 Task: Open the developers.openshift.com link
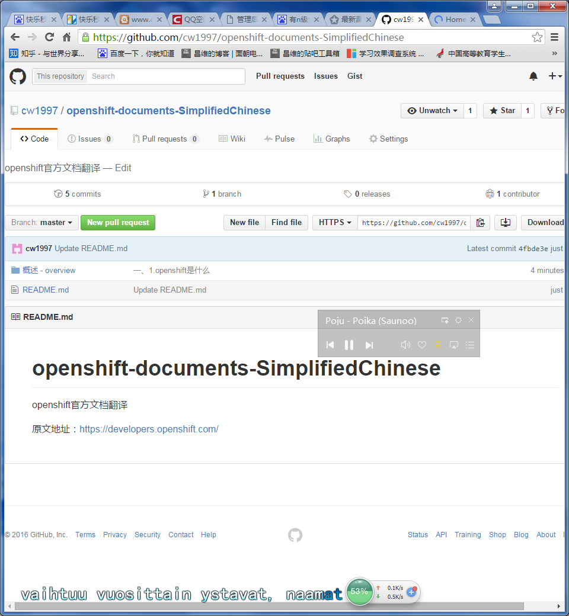(x=149, y=429)
